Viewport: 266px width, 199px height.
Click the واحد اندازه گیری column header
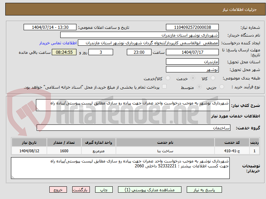(x=99, y=142)
